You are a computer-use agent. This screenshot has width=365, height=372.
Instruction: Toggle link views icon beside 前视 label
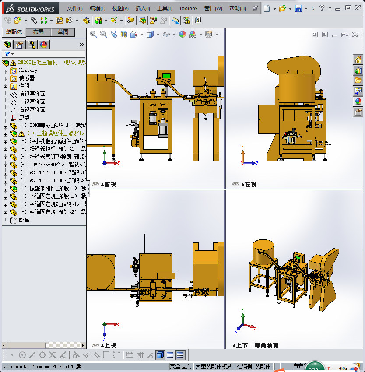click(95, 184)
